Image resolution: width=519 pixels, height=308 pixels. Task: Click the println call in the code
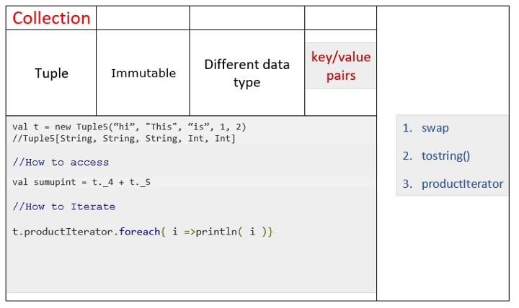point(216,232)
